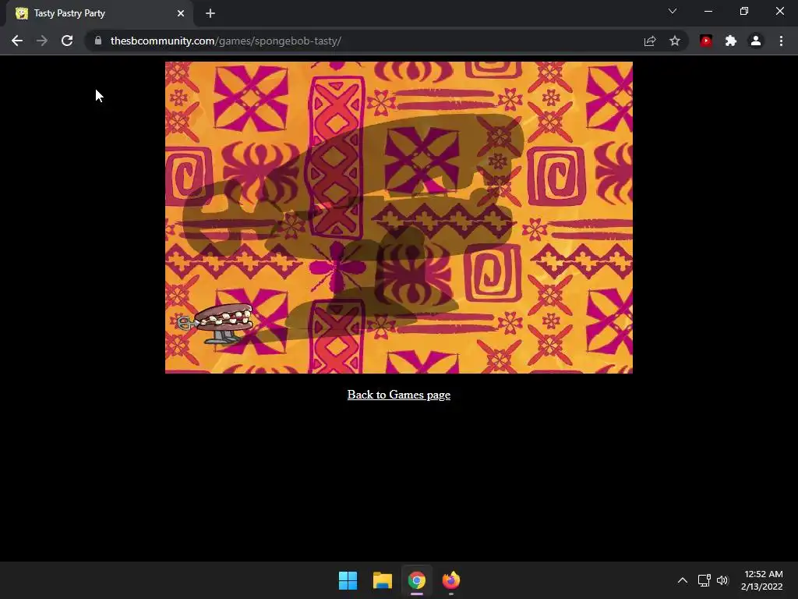Open the Chrome profile avatar
Screen dimensions: 798x599
[756, 41]
